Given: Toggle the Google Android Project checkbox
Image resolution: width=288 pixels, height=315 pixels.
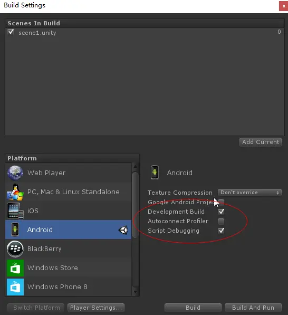Looking at the screenshot, I should pyautogui.click(x=221, y=202).
